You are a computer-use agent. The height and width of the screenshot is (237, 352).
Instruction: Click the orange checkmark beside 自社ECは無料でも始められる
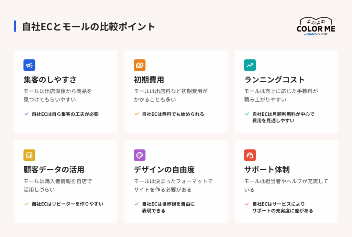[136, 114]
